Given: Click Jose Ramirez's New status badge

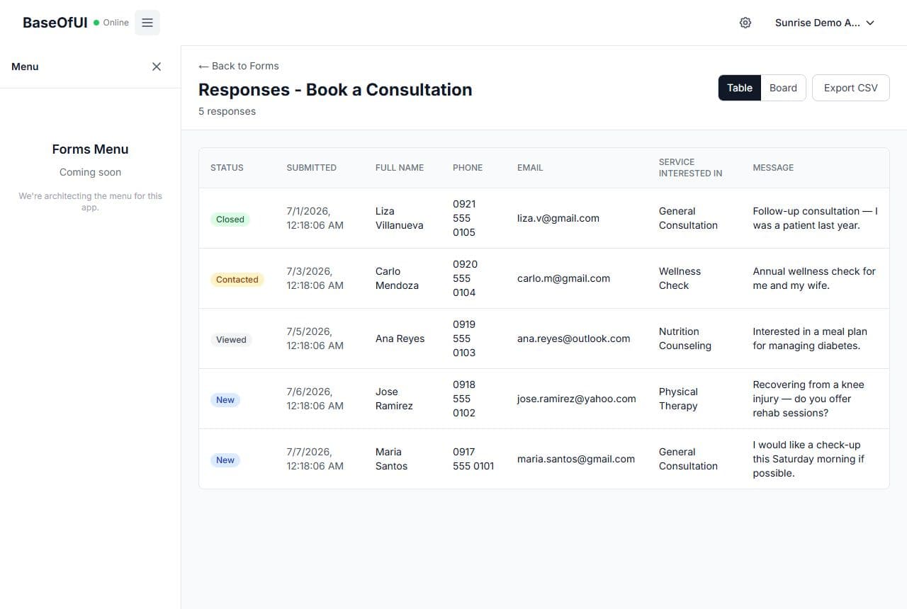Looking at the screenshot, I should [x=225, y=400].
